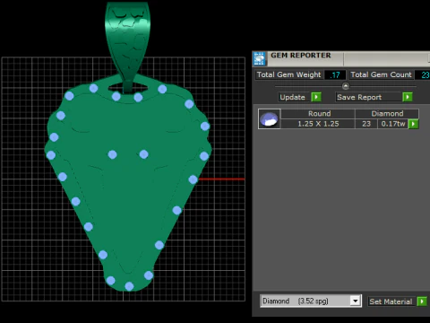
Task: Click the red axis line in viewport
Action: [x=221, y=179]
